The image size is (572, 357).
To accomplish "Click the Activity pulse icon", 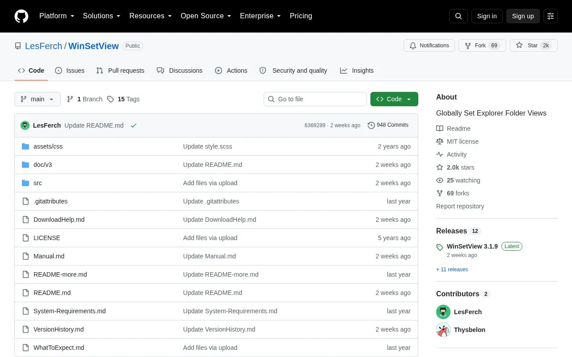I will tap(440, 154).
